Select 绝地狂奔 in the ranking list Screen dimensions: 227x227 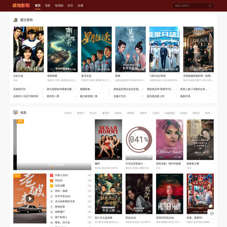60,207
